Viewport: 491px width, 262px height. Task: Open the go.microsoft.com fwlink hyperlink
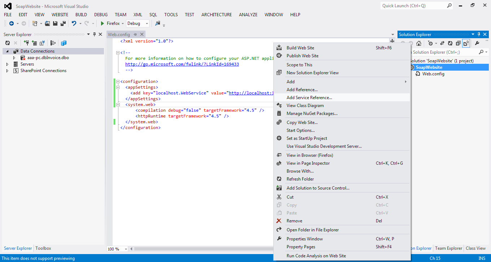tap(182, 64)
